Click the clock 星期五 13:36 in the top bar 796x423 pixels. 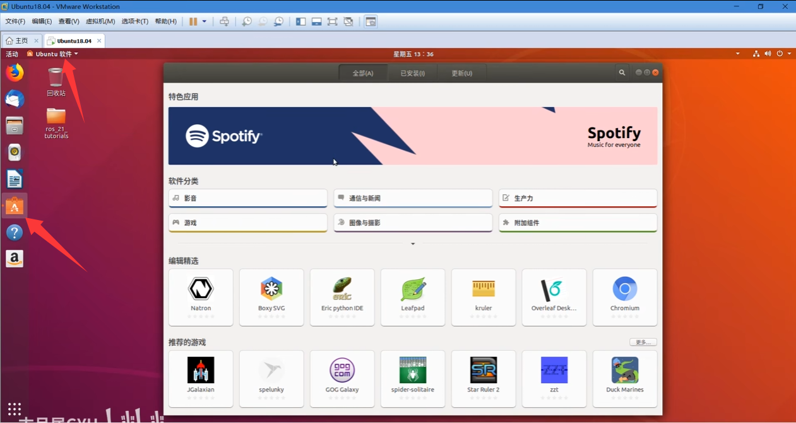pos(413,54)
